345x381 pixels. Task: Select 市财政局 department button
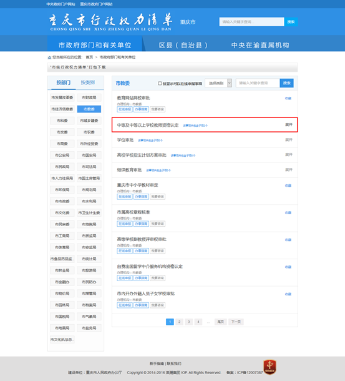[x=89, y=97]
